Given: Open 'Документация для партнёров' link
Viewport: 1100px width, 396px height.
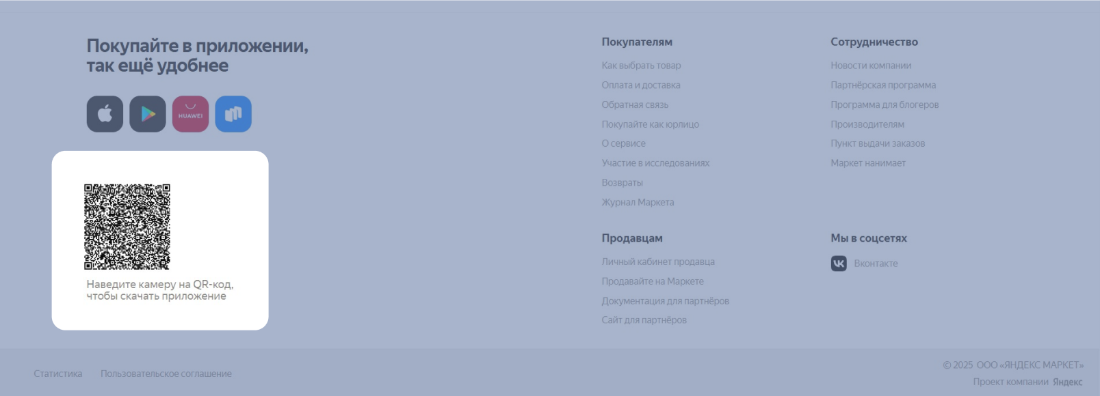Looking at the screenshot, I should [665, 301].
